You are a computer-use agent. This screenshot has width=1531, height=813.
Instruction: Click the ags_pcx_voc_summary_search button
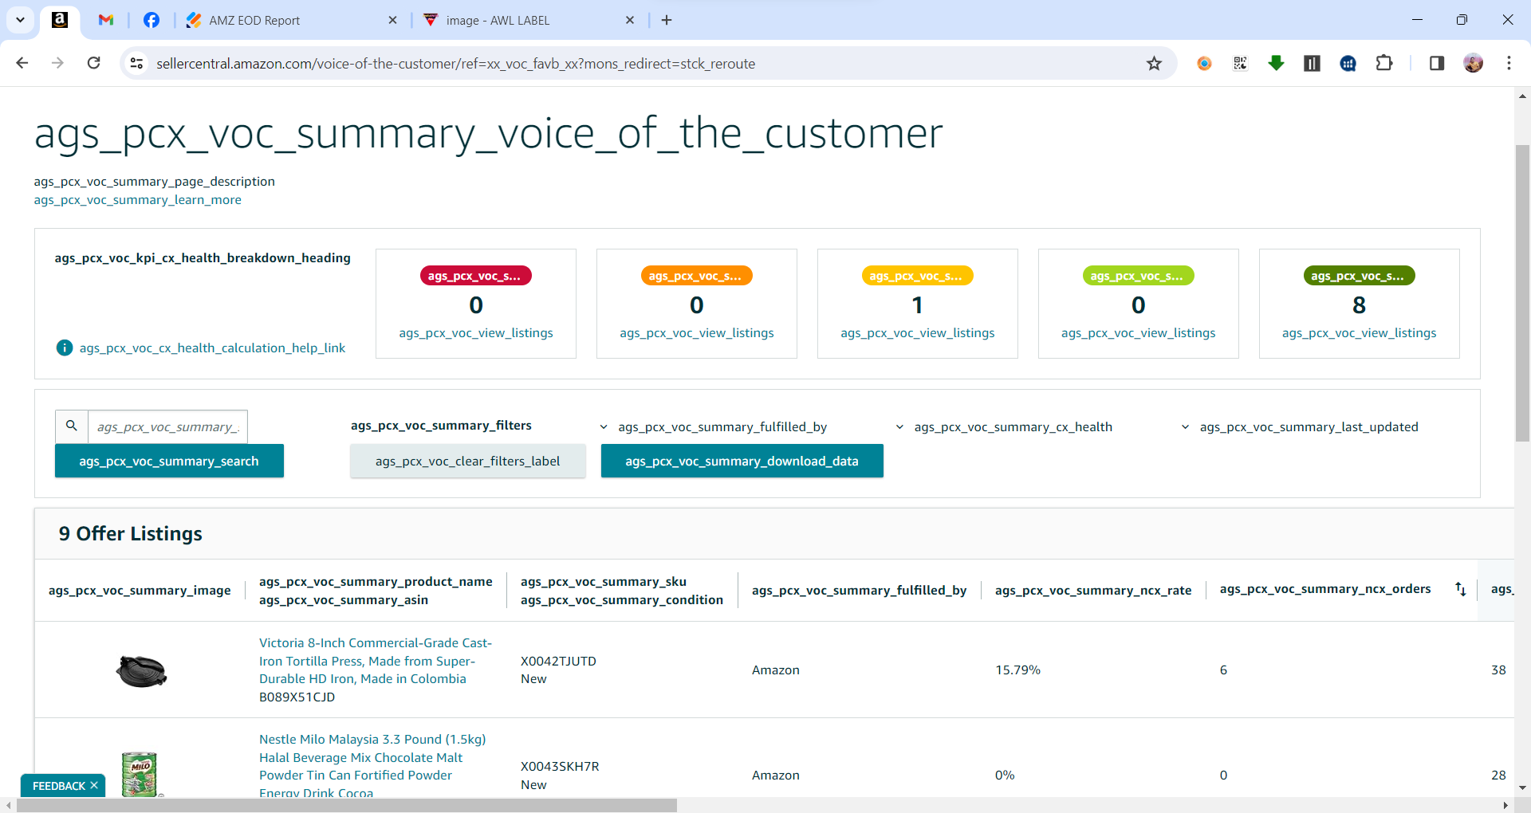(x=169, y=461)
